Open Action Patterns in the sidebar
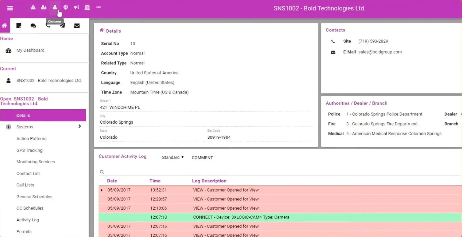Viewport: 462px width, 237px height. click(x=31, y=139)
